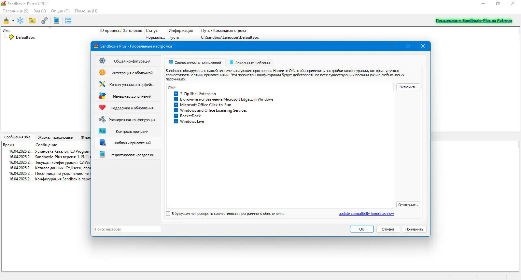This screenshot has height=280, width=521.
Task: Open the Песочница (S) menu
Action: pos(15,11)
